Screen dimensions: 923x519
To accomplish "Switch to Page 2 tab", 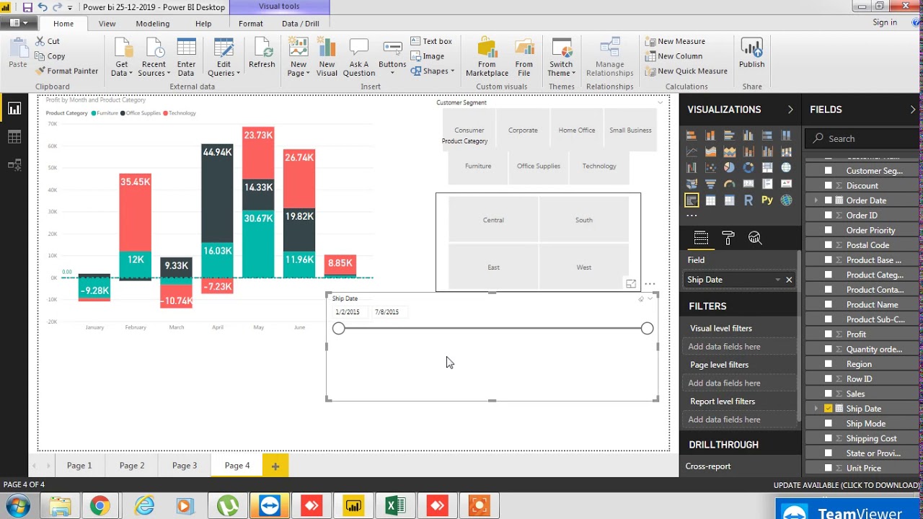I will click(x=132, y=466).
